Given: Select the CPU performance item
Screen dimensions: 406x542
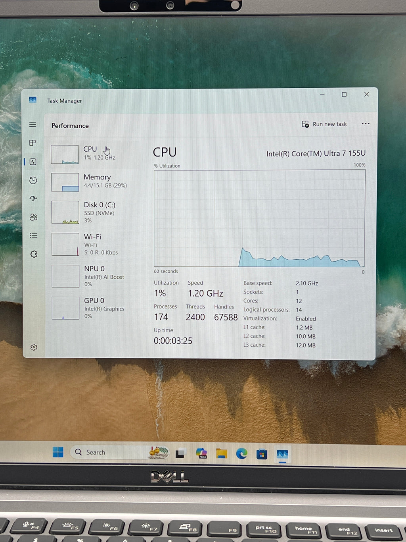Looking at the screenshot, I should coord(95,154).
